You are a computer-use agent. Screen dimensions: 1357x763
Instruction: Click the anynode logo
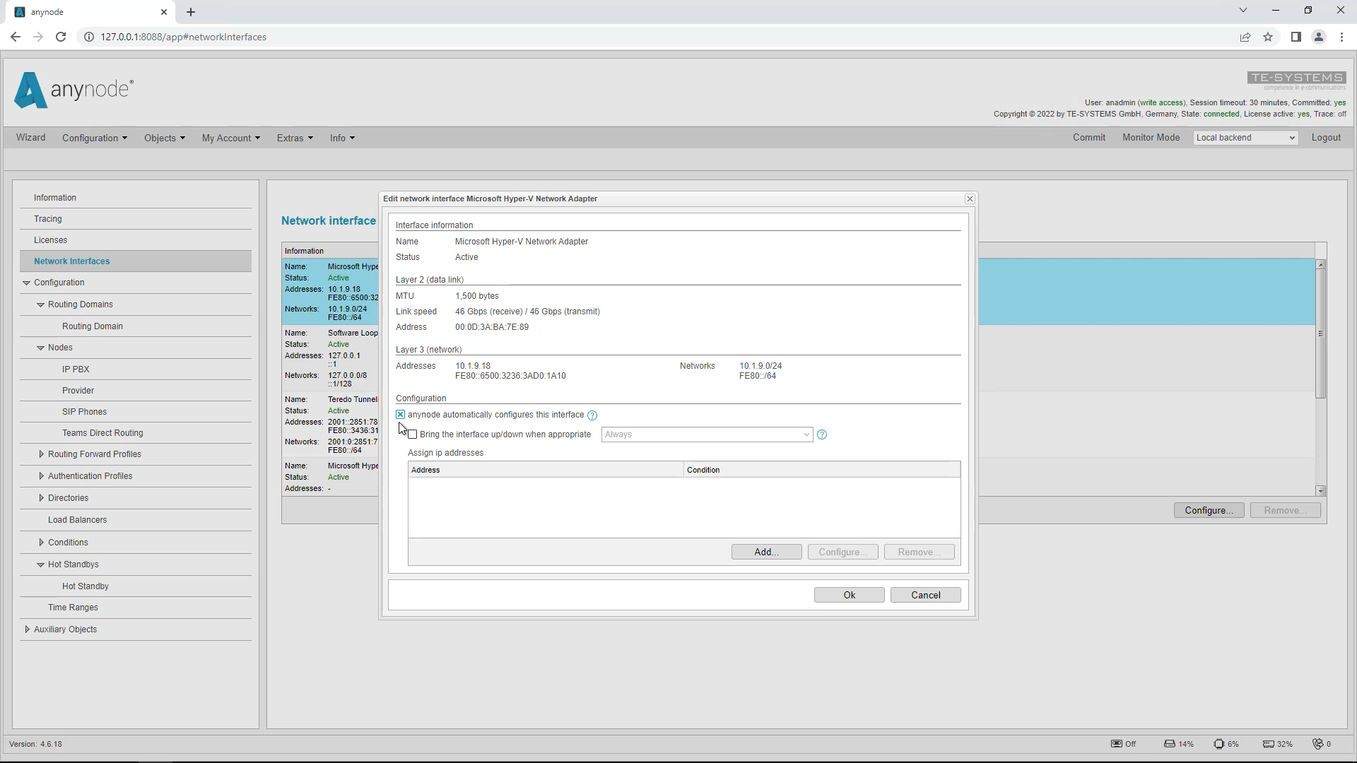coord(74,90)
